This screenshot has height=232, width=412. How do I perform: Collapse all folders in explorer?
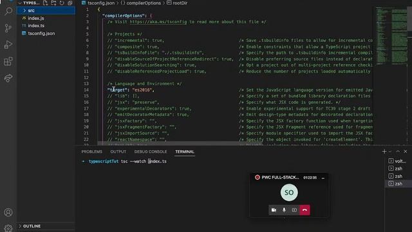(70, 3)
